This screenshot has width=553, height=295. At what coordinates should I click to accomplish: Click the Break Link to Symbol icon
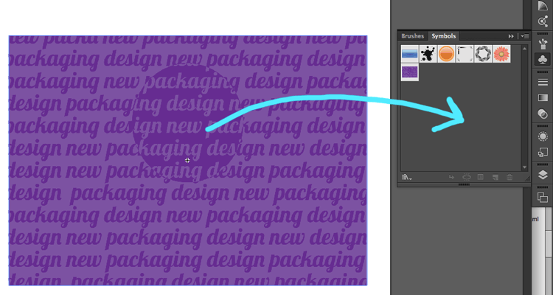tap(466, 177)
